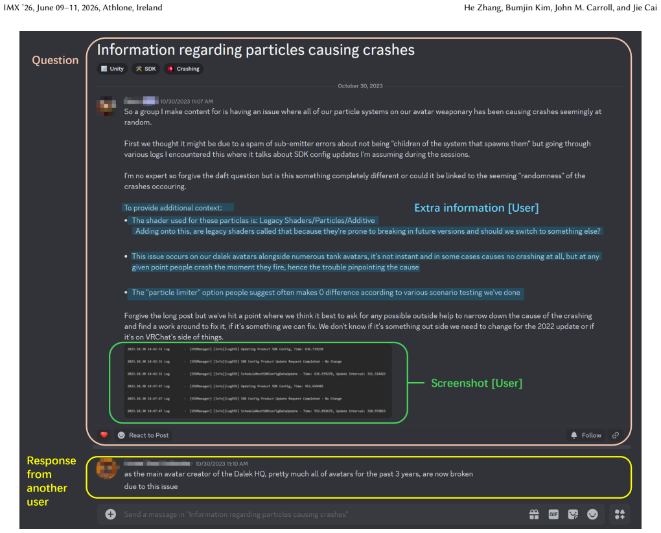Select the Unity tag
Image resolution: width=661 pixels, height=533 pixels.
pyautogui.click(x=112, y=69)
